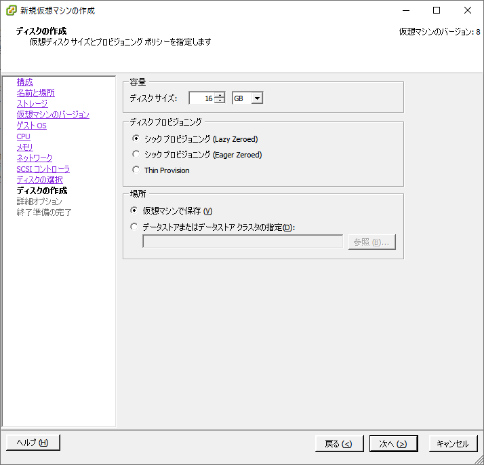Close the 新規仮想マシンの作成 window
Screen dimensions: 484x465
click(468, 10)
